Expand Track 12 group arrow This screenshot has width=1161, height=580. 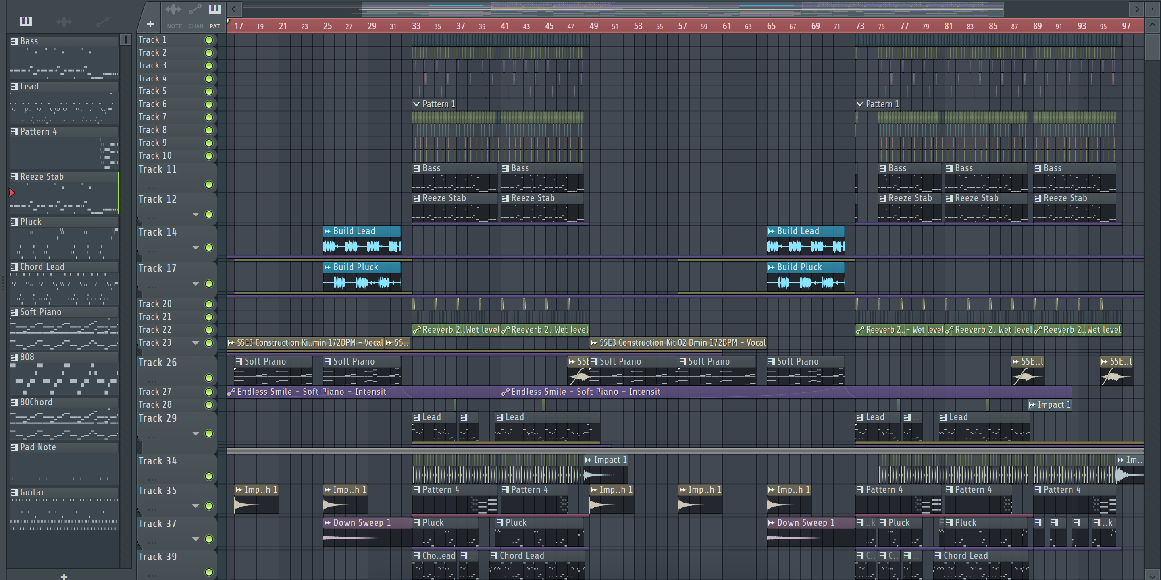click(196, 214)
